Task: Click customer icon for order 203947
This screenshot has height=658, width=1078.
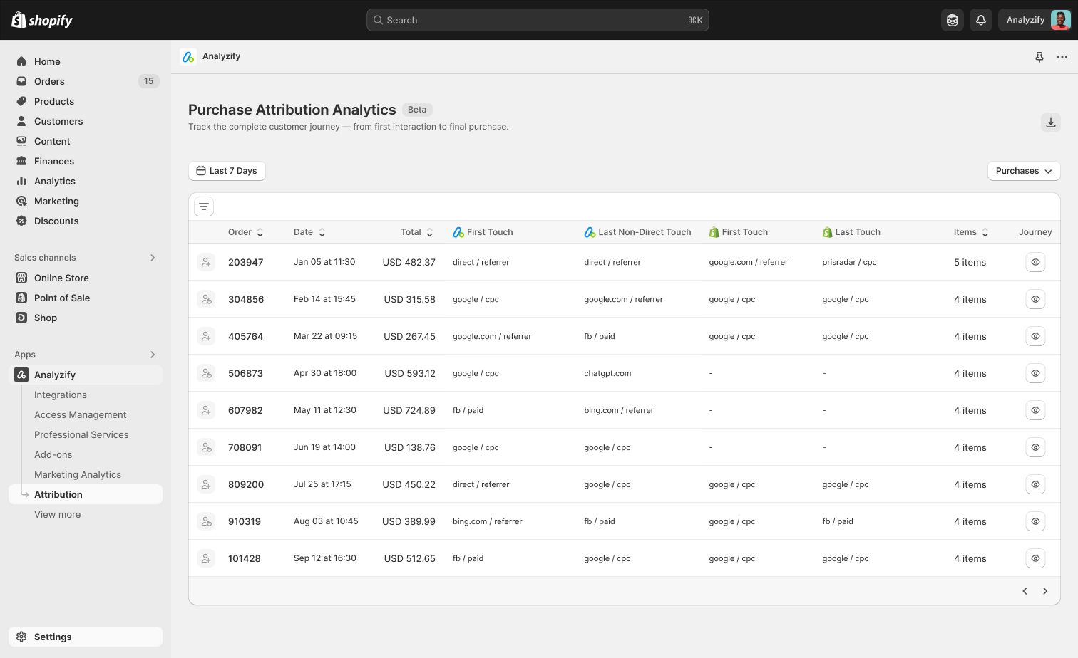Action: [206, 262]
